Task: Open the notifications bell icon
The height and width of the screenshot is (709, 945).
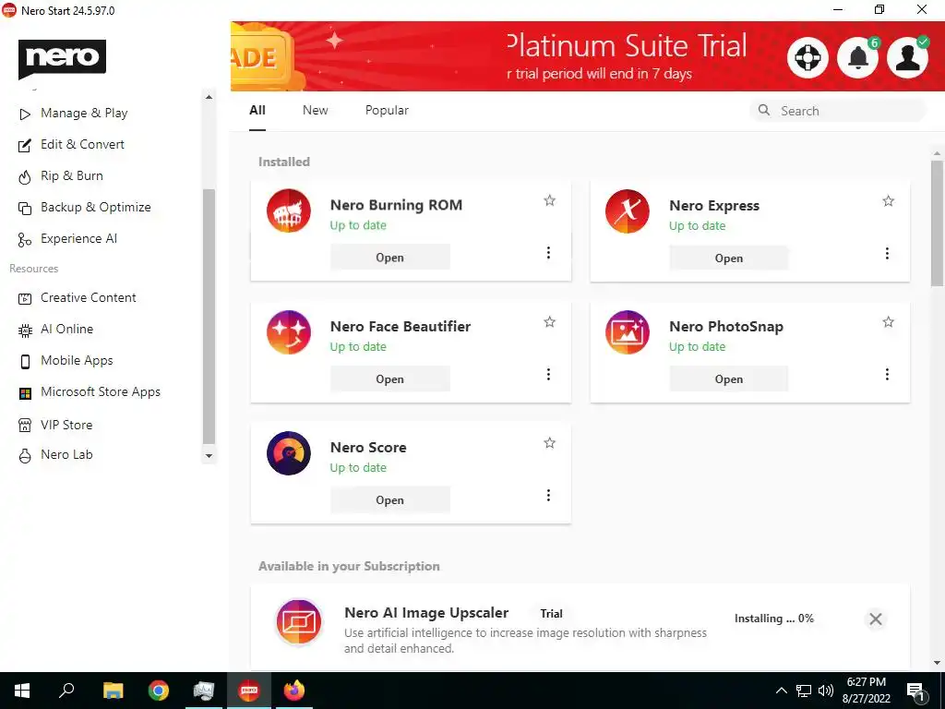Action: coord(857,58)
